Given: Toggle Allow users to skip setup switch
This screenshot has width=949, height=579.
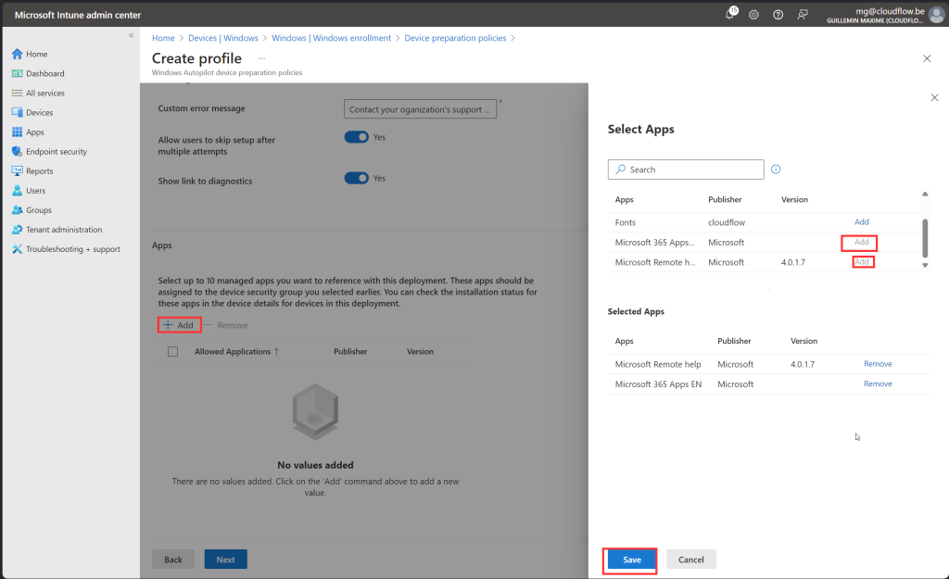Looking at the screenshot, I should click(357, 137).
